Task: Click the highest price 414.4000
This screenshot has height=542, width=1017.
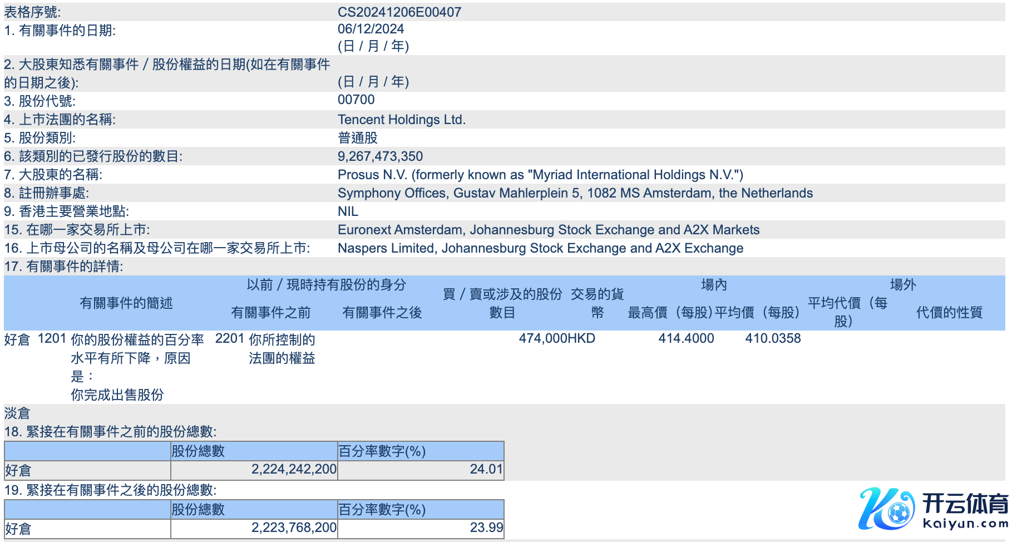Action: click(686, 338)
